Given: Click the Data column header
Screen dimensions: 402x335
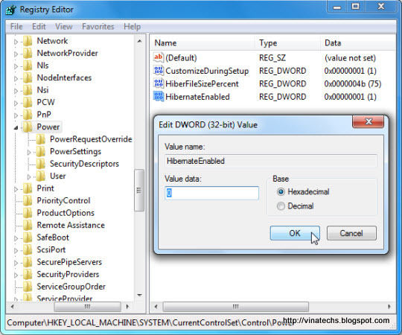Looking at the screenshot, I should [x=358, y=42].
